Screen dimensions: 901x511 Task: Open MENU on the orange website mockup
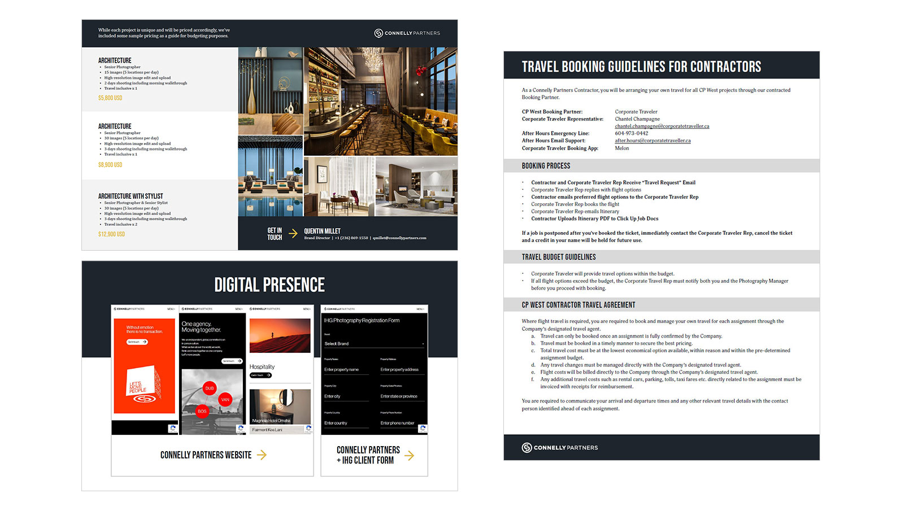tap(171, 309)
